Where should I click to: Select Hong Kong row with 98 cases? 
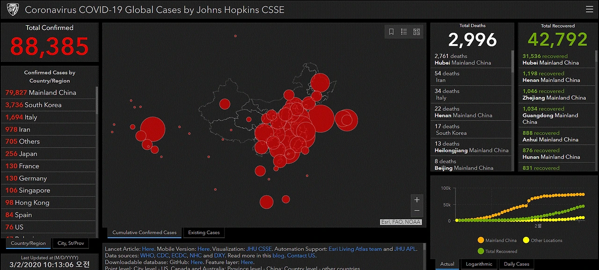click(49, 203)
